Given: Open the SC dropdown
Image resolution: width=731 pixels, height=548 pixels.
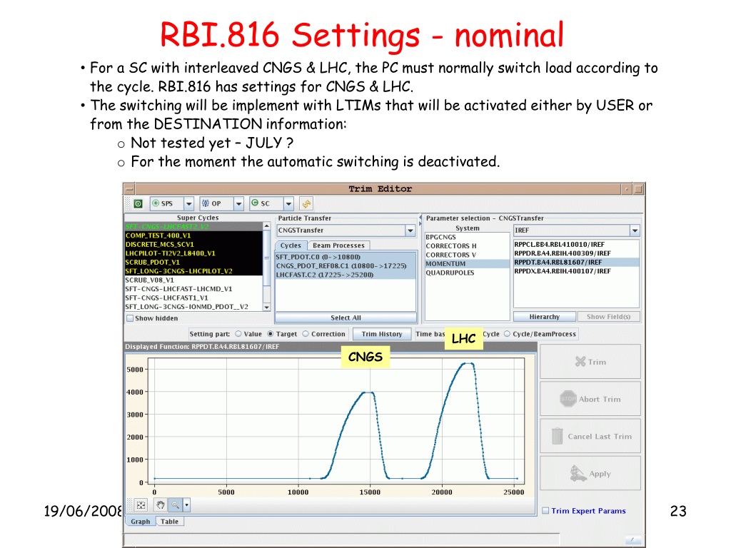Looking at the screenshot, I should (288, 203).
